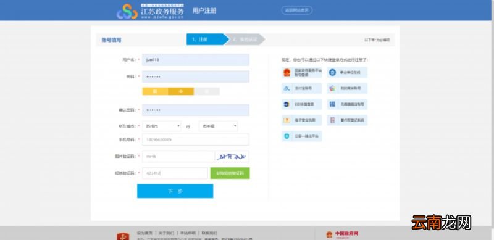The image size is (494, 240).
Task: Click the Jiangsu government service logo
Action: click(150, 11)
